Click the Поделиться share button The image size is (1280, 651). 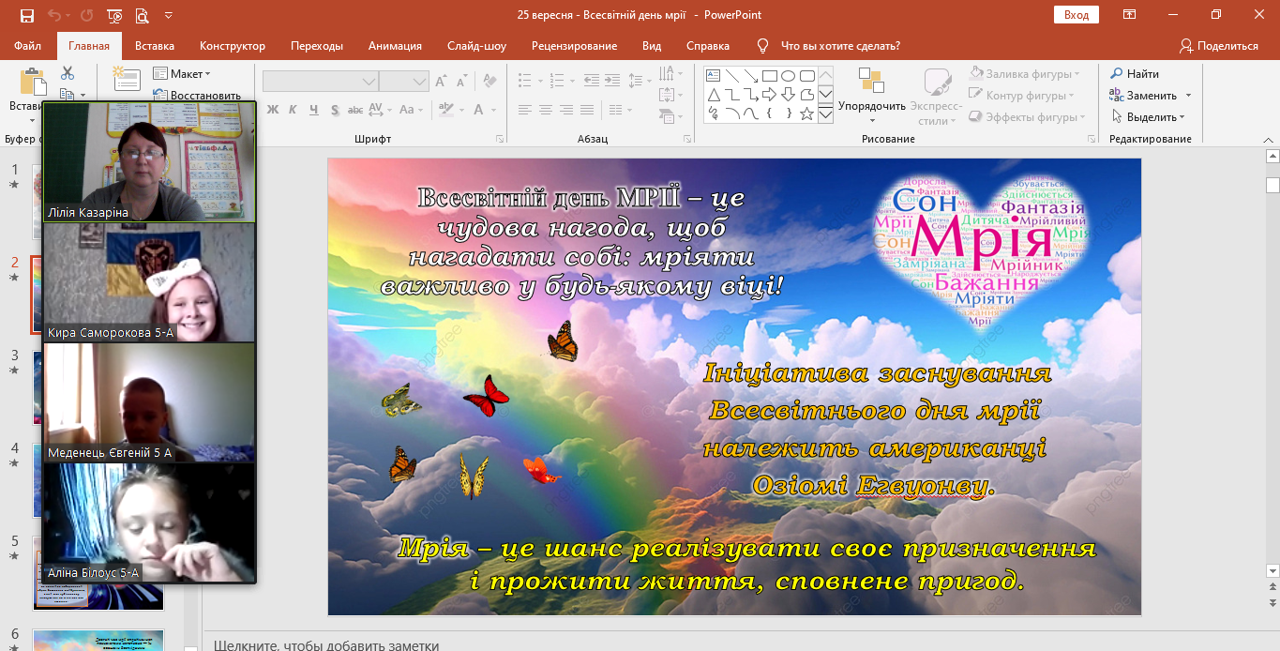1219,45
